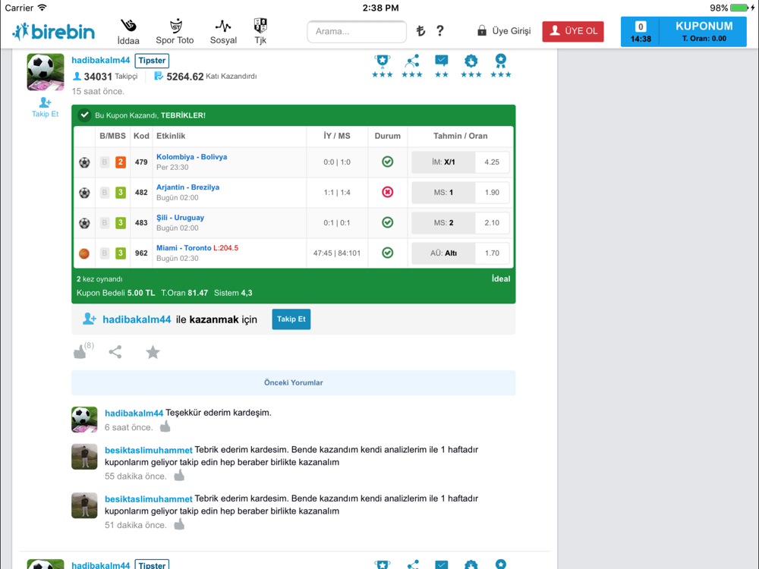Open the Miami - Toronto match
This screenshot has width=759, height=569.
pyautogui.click(x=184, y=248)
